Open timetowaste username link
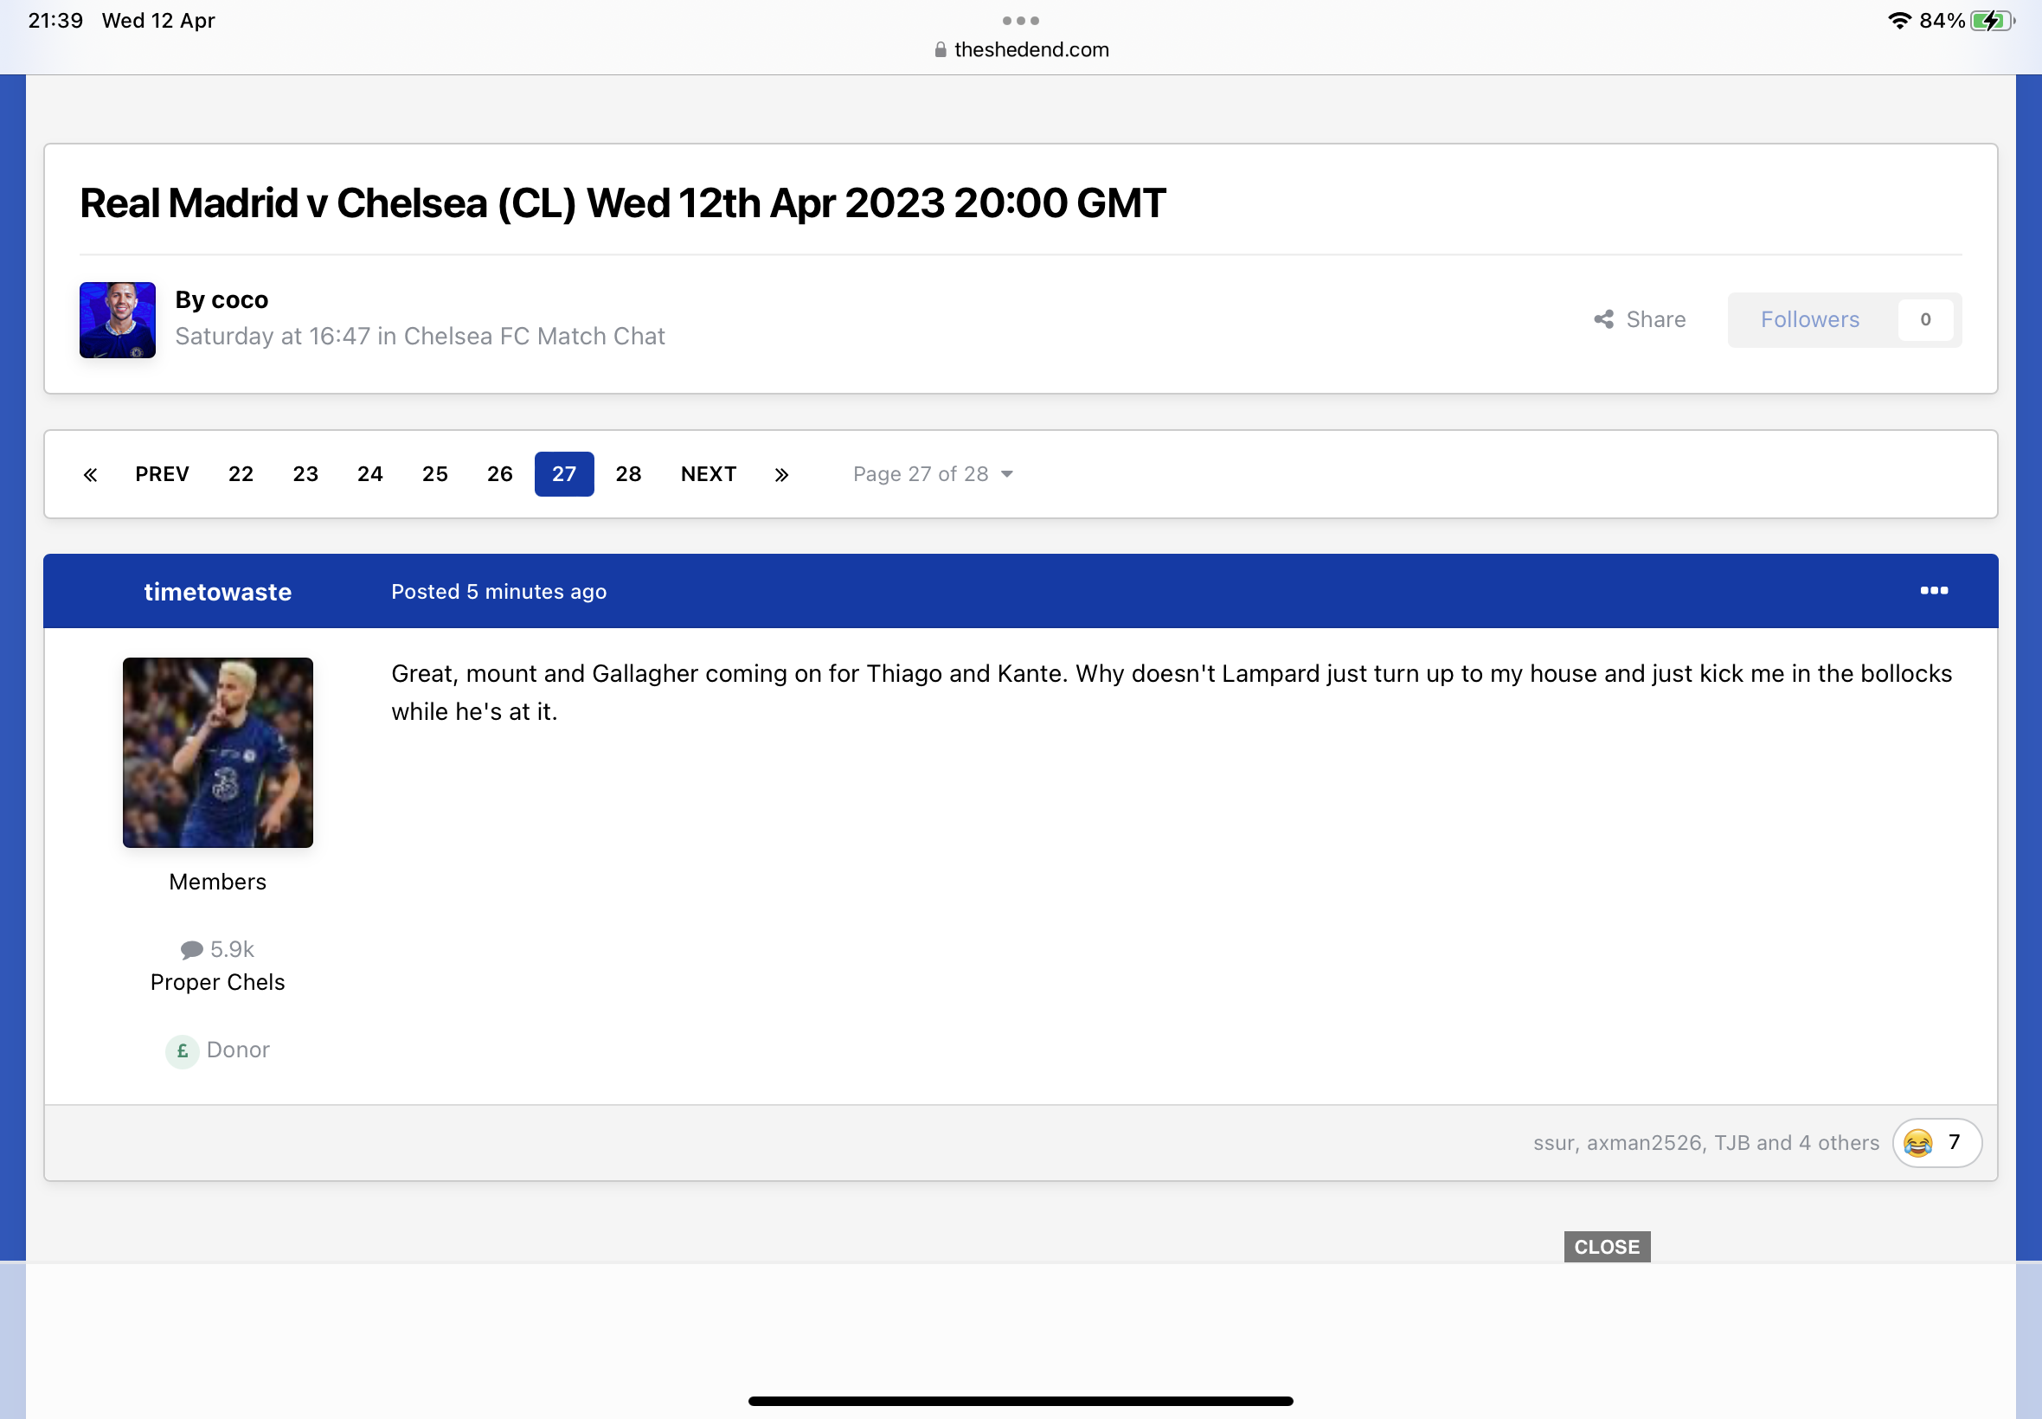 (x=218, y=591)
